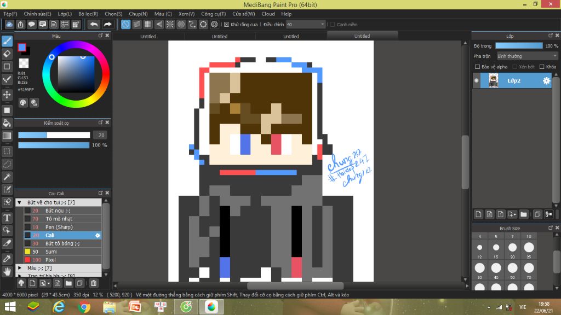
Task: Open the Tệp(F) menu
Action: pyautogui.click(x=10, y=14)
